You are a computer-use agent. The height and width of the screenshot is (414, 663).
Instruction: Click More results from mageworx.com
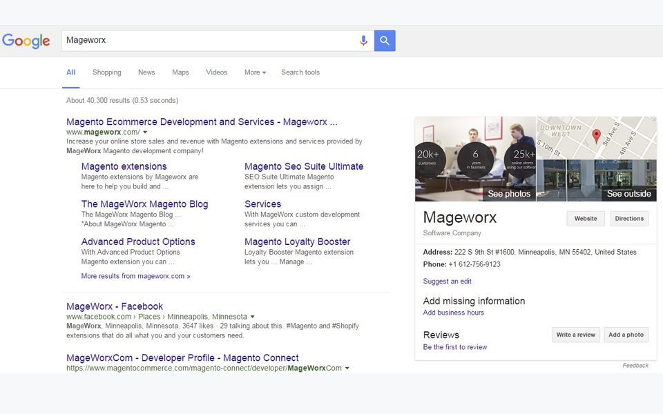tap(136, 276)
